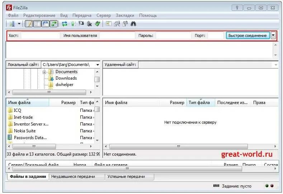Open the filename filters icon
Viewport: 283px width, 194px height.
(108, 24)
